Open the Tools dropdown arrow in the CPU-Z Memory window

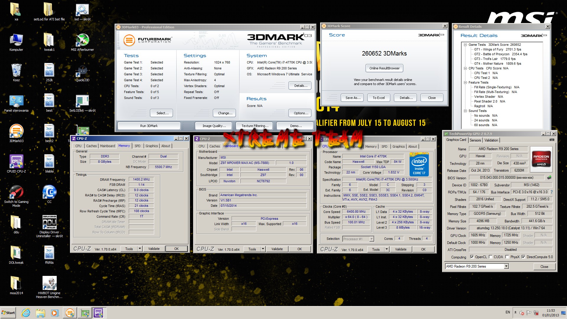(140, 249)
